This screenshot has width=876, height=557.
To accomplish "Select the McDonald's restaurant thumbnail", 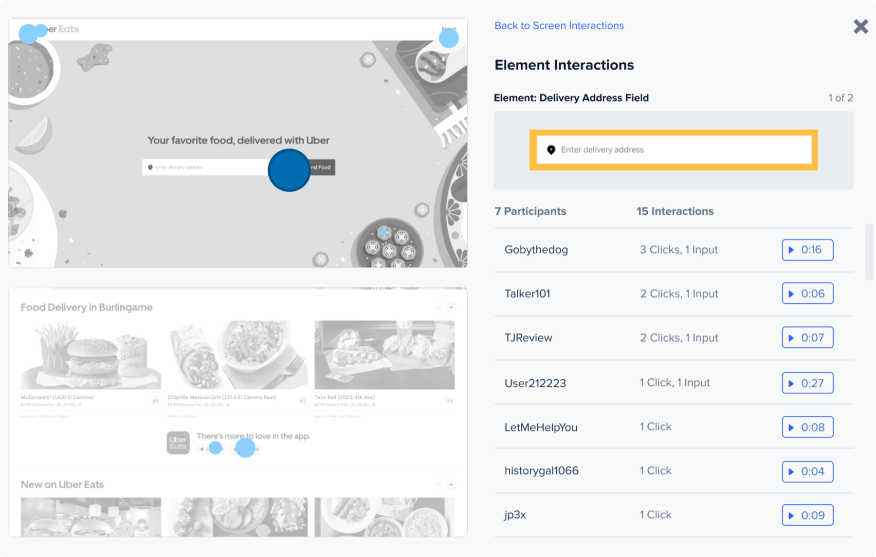I will [x=91, y=354].
